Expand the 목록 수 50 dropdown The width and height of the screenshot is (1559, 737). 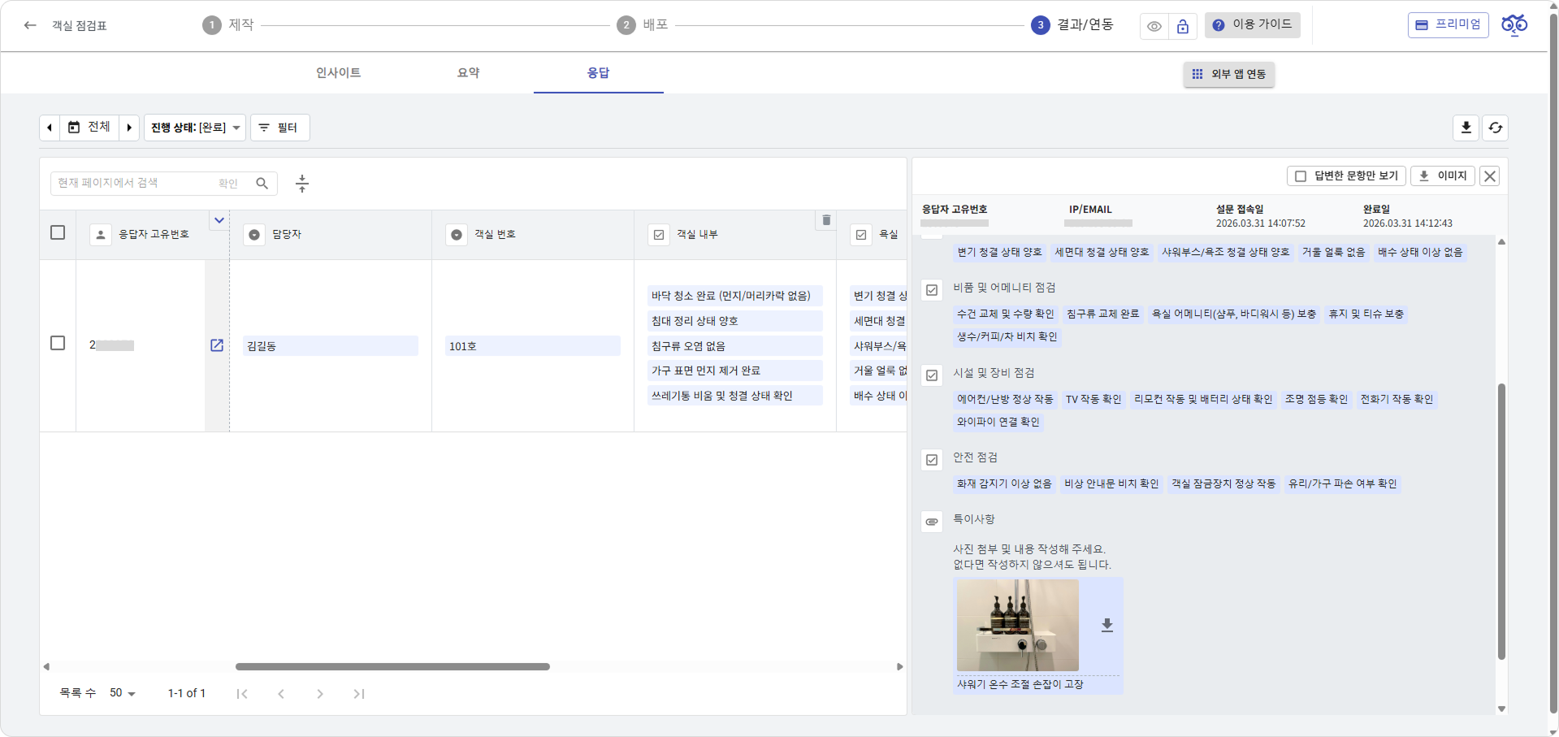[x=123, y=693]
